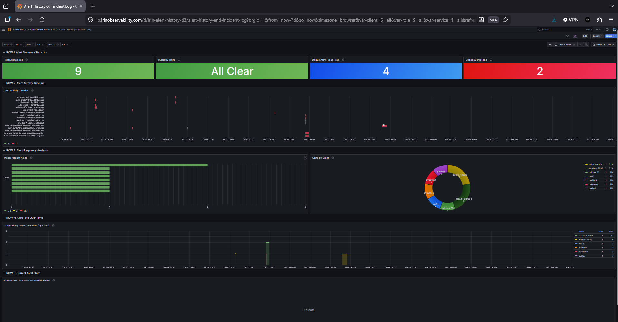This screenshot has height=322, width=618.
Task: Sort Active Firing legend by Max
Action: click(x=601, y=232)
